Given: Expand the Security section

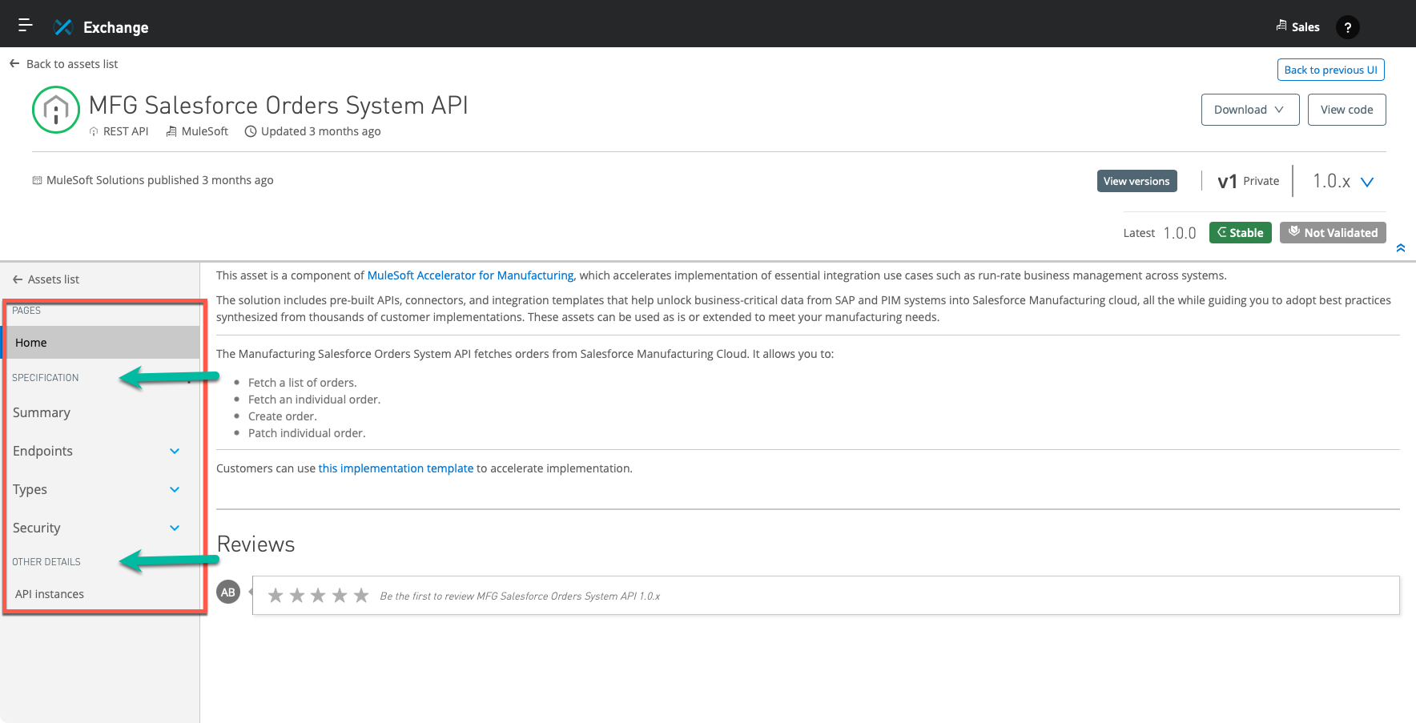Looking at the screenshot, I should tap(175, 528).
